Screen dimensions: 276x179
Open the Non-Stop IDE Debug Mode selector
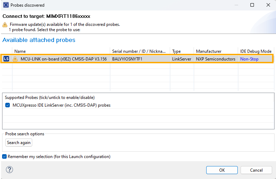(249, 59)
